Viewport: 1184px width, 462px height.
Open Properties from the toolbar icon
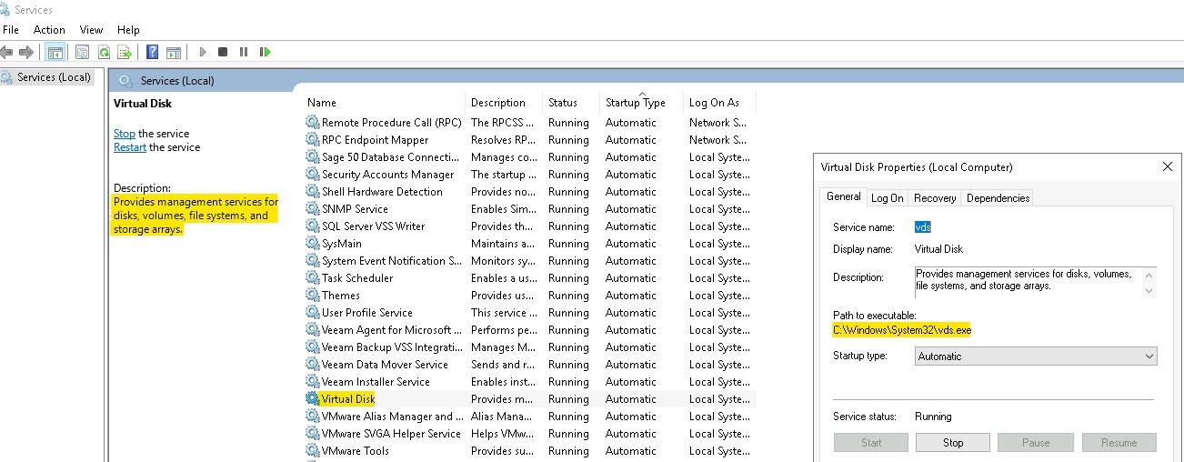[83, 53]
